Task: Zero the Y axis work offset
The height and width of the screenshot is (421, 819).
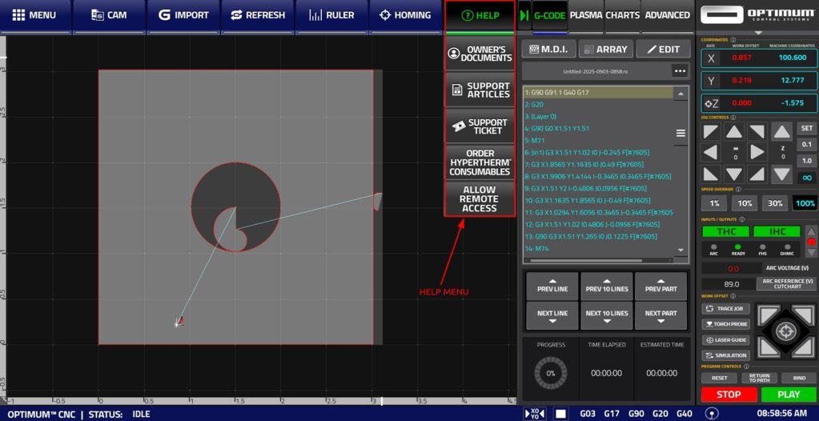Action: pyautogui.click(x=712, y=81)
